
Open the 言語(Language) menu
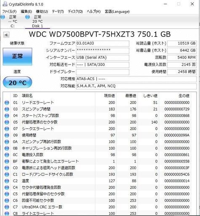point(117,11)
